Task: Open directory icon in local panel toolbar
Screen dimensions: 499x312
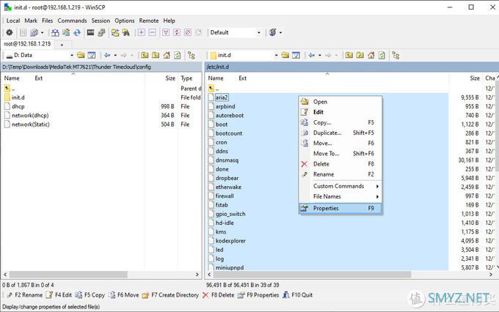Action: pyautogui.click(x=81, y=55)
